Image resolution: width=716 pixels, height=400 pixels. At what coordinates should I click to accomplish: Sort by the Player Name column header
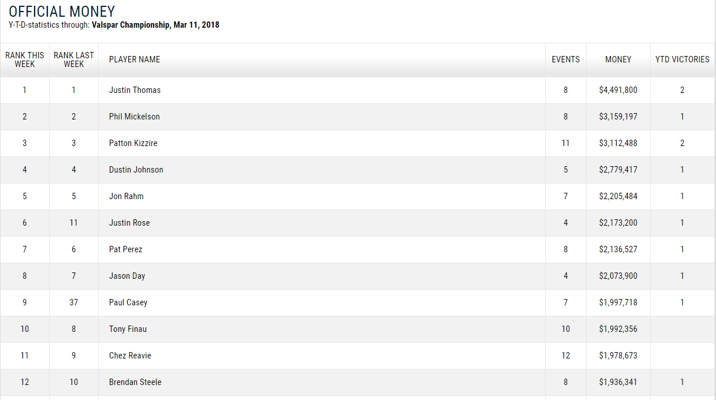(x=135, y=59)
